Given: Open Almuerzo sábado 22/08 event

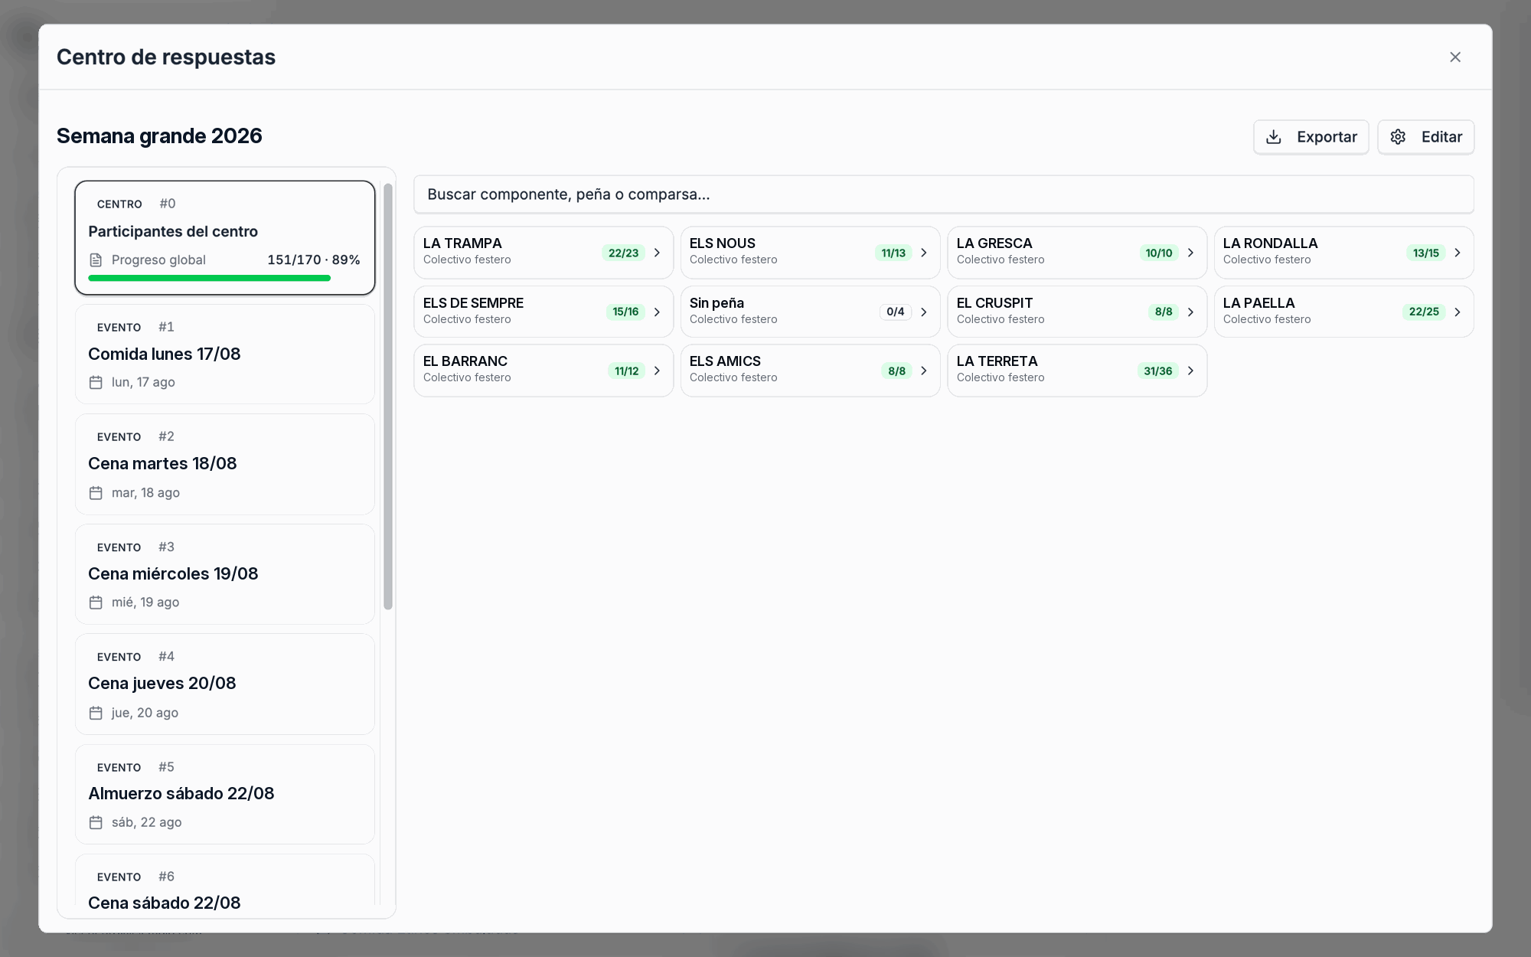Looking at the screenshot, I should tap(225, 794).
